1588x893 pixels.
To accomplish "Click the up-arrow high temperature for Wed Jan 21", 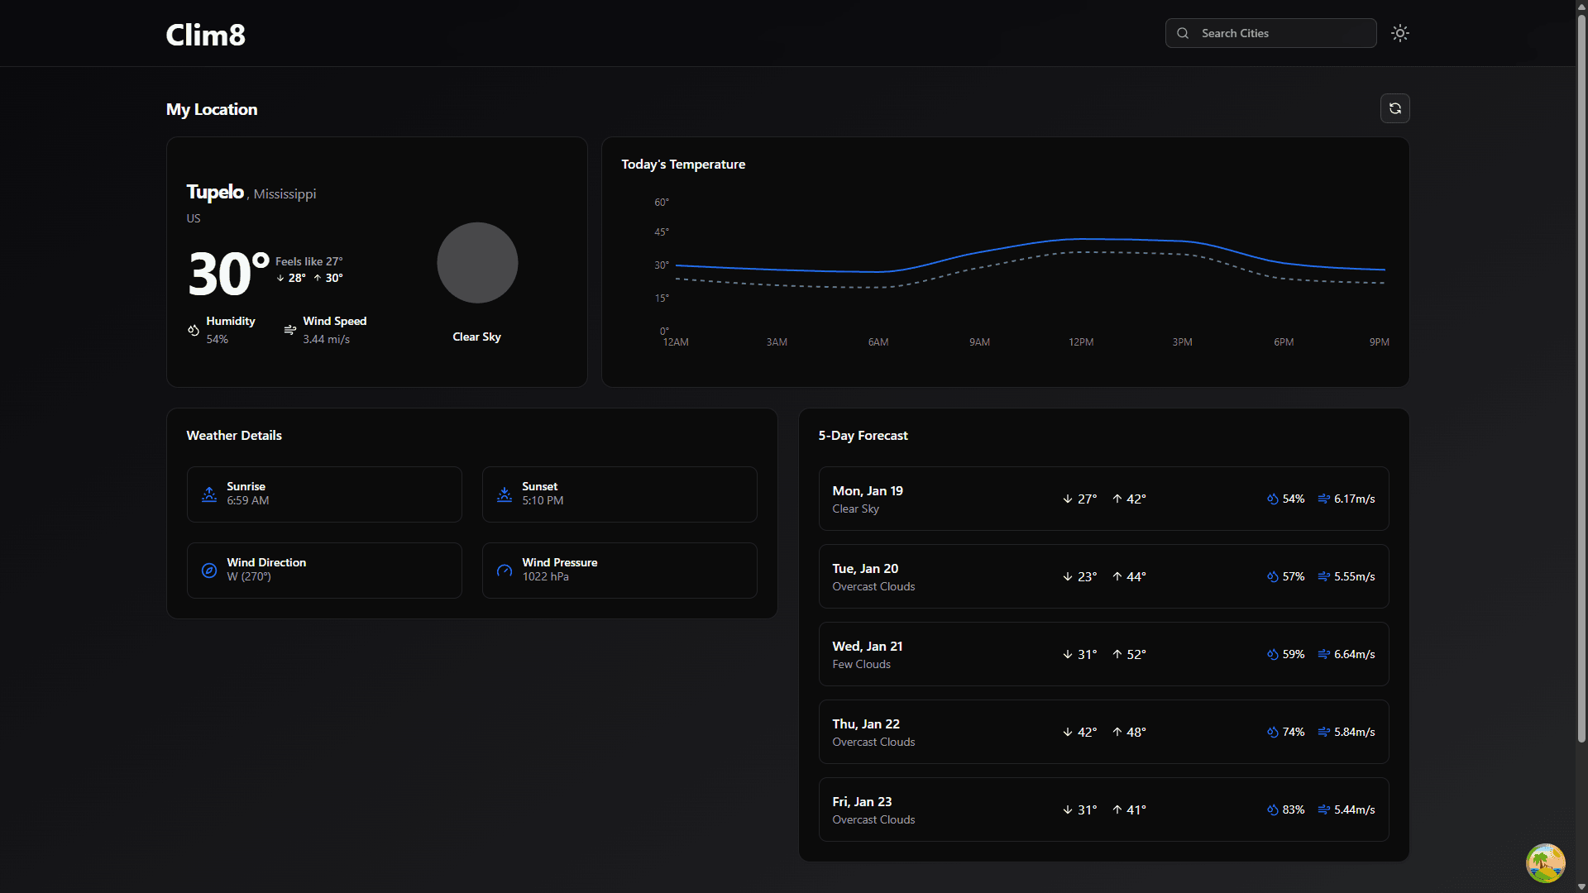I will pos(1130,654).
